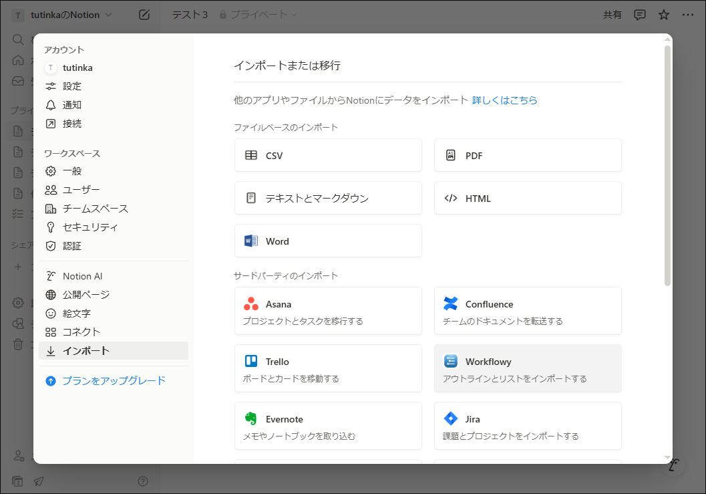
Task: Click the paper plane icon at bottom
Action: coord(39,481)
